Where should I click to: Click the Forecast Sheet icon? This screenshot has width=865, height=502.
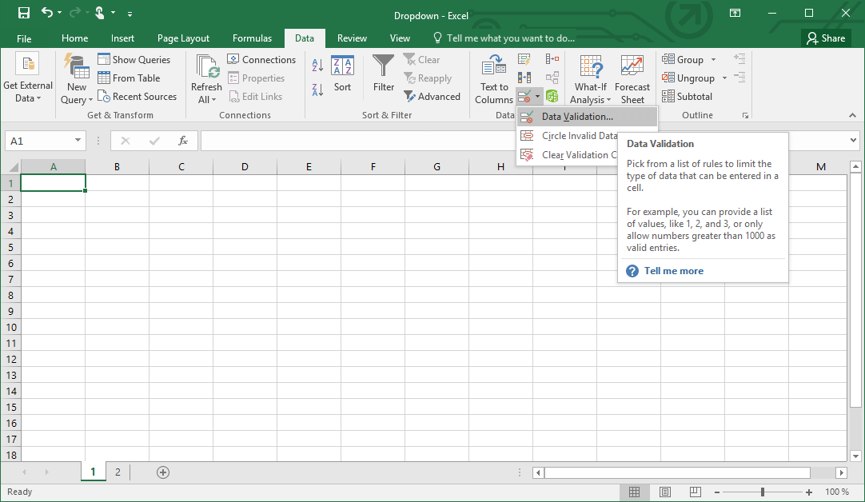click(632, 78)
